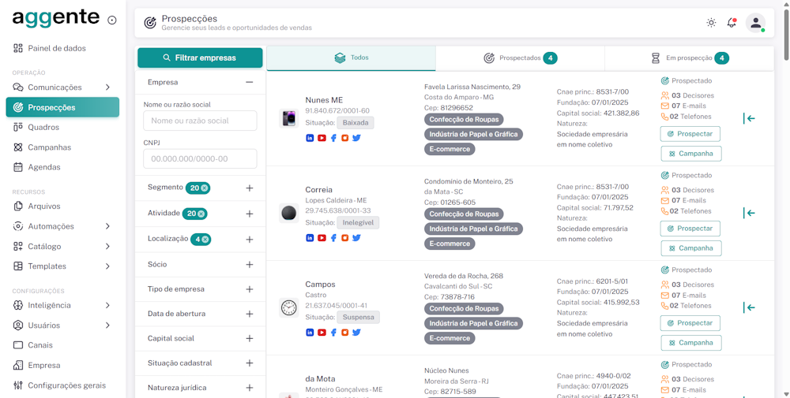Screen dimensions: 790x398
Task: Open Facebook icon for Campos
Action: [x=333, y=332]
